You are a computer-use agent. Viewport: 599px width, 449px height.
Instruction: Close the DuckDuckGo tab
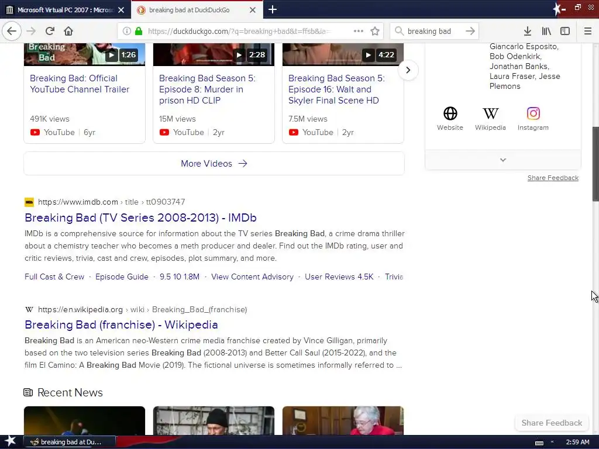tap(253, 10)
